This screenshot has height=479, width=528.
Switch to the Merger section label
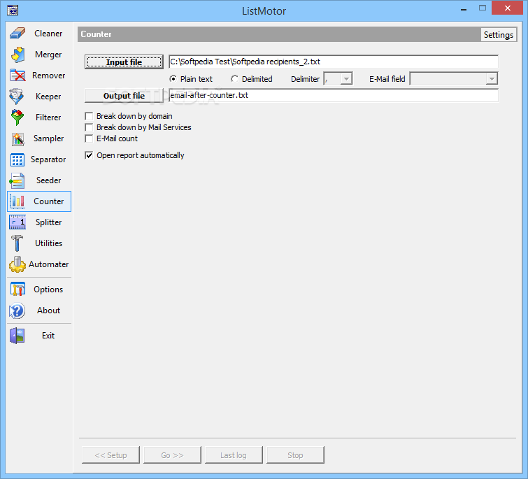pyautogui.click(x=48, y=55)
